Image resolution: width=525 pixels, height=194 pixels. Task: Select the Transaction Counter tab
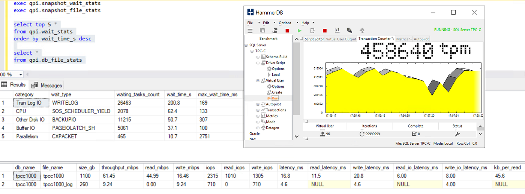click(x=376, y=39)
